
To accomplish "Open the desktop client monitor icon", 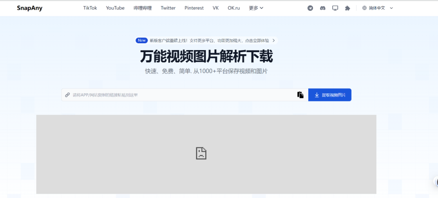I will [x=335, y=8].
